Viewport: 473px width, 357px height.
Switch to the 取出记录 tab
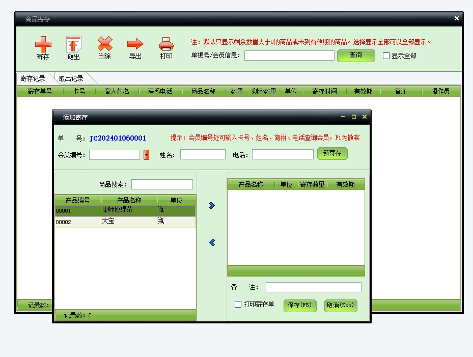[x=71, y=78]
